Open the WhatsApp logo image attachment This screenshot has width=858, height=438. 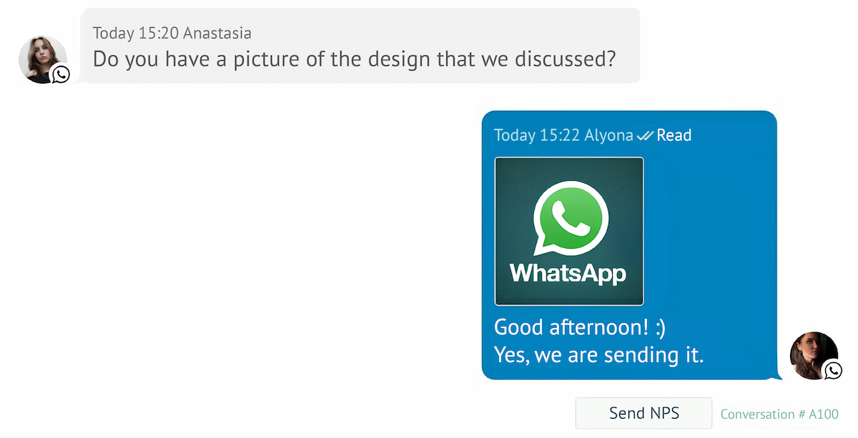pyautogui.click(x=569, y=232)
